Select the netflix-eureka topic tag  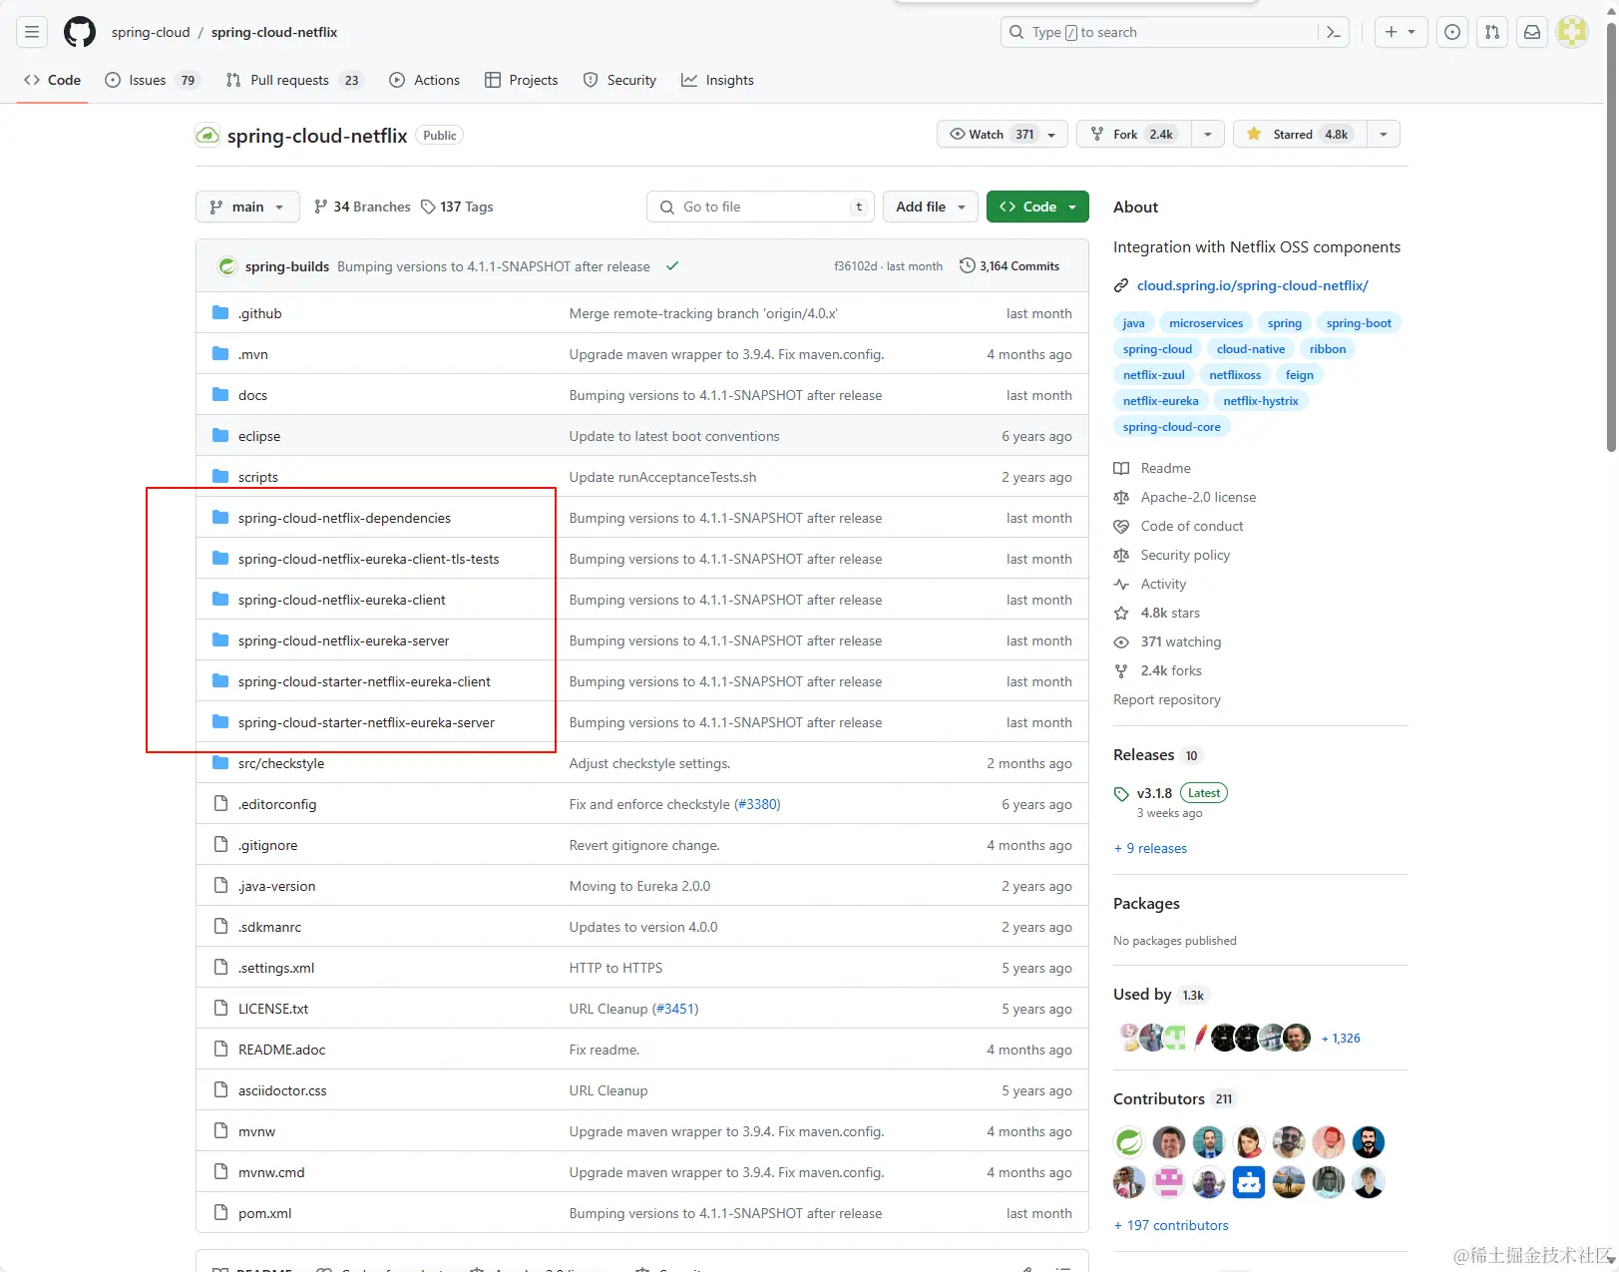pyautogui.click(x=1160, y=401)
